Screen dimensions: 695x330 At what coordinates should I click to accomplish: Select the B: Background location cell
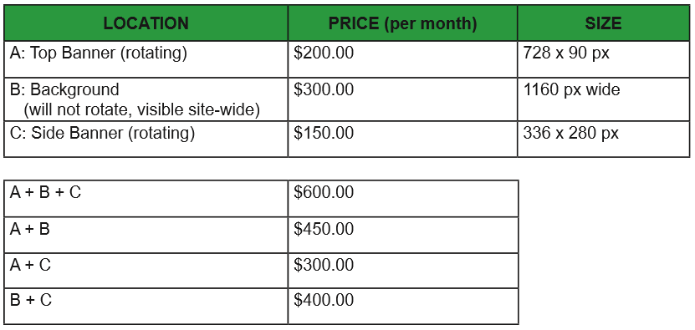[x=146, y=99]
